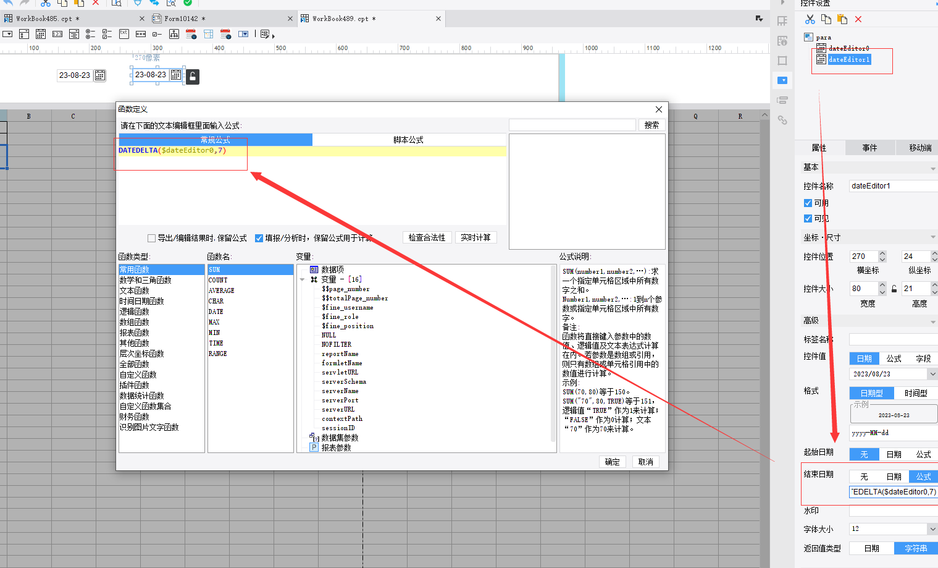The height and width of the screenshot is (568, 938).
Task: Open the hyperlink panel icon in the sidebar
Action: 782,120
